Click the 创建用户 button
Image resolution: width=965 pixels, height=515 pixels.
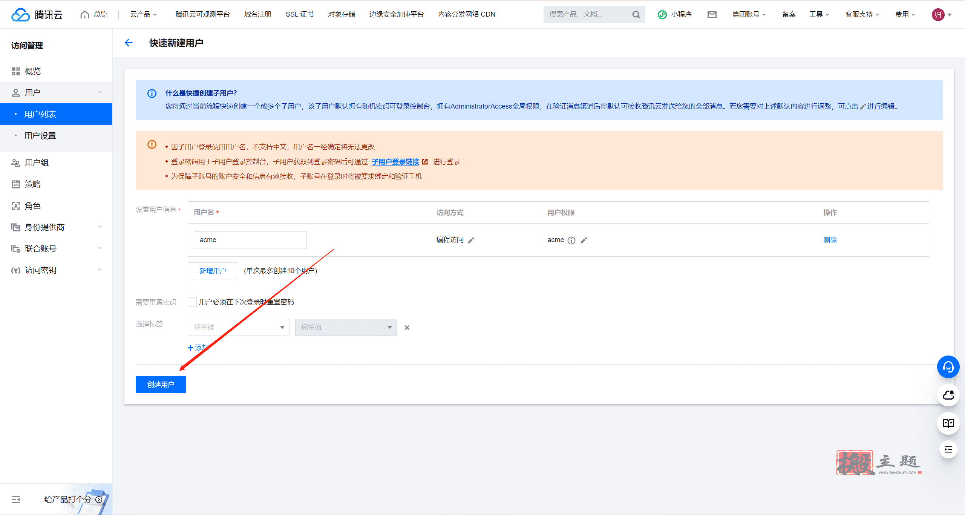pyautogui.click(x=161, y=385)
